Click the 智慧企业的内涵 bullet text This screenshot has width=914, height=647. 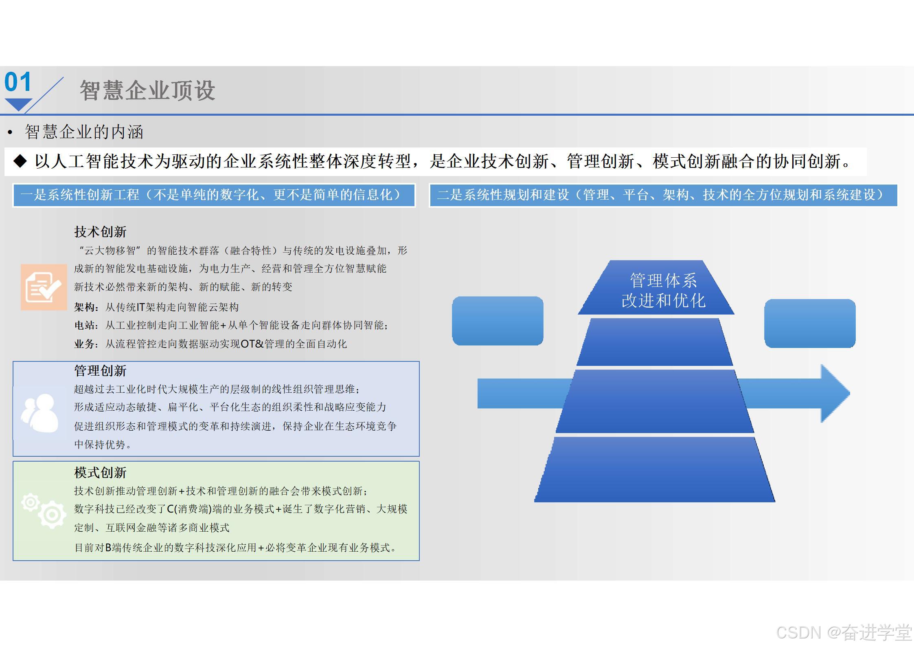(84, 132)
